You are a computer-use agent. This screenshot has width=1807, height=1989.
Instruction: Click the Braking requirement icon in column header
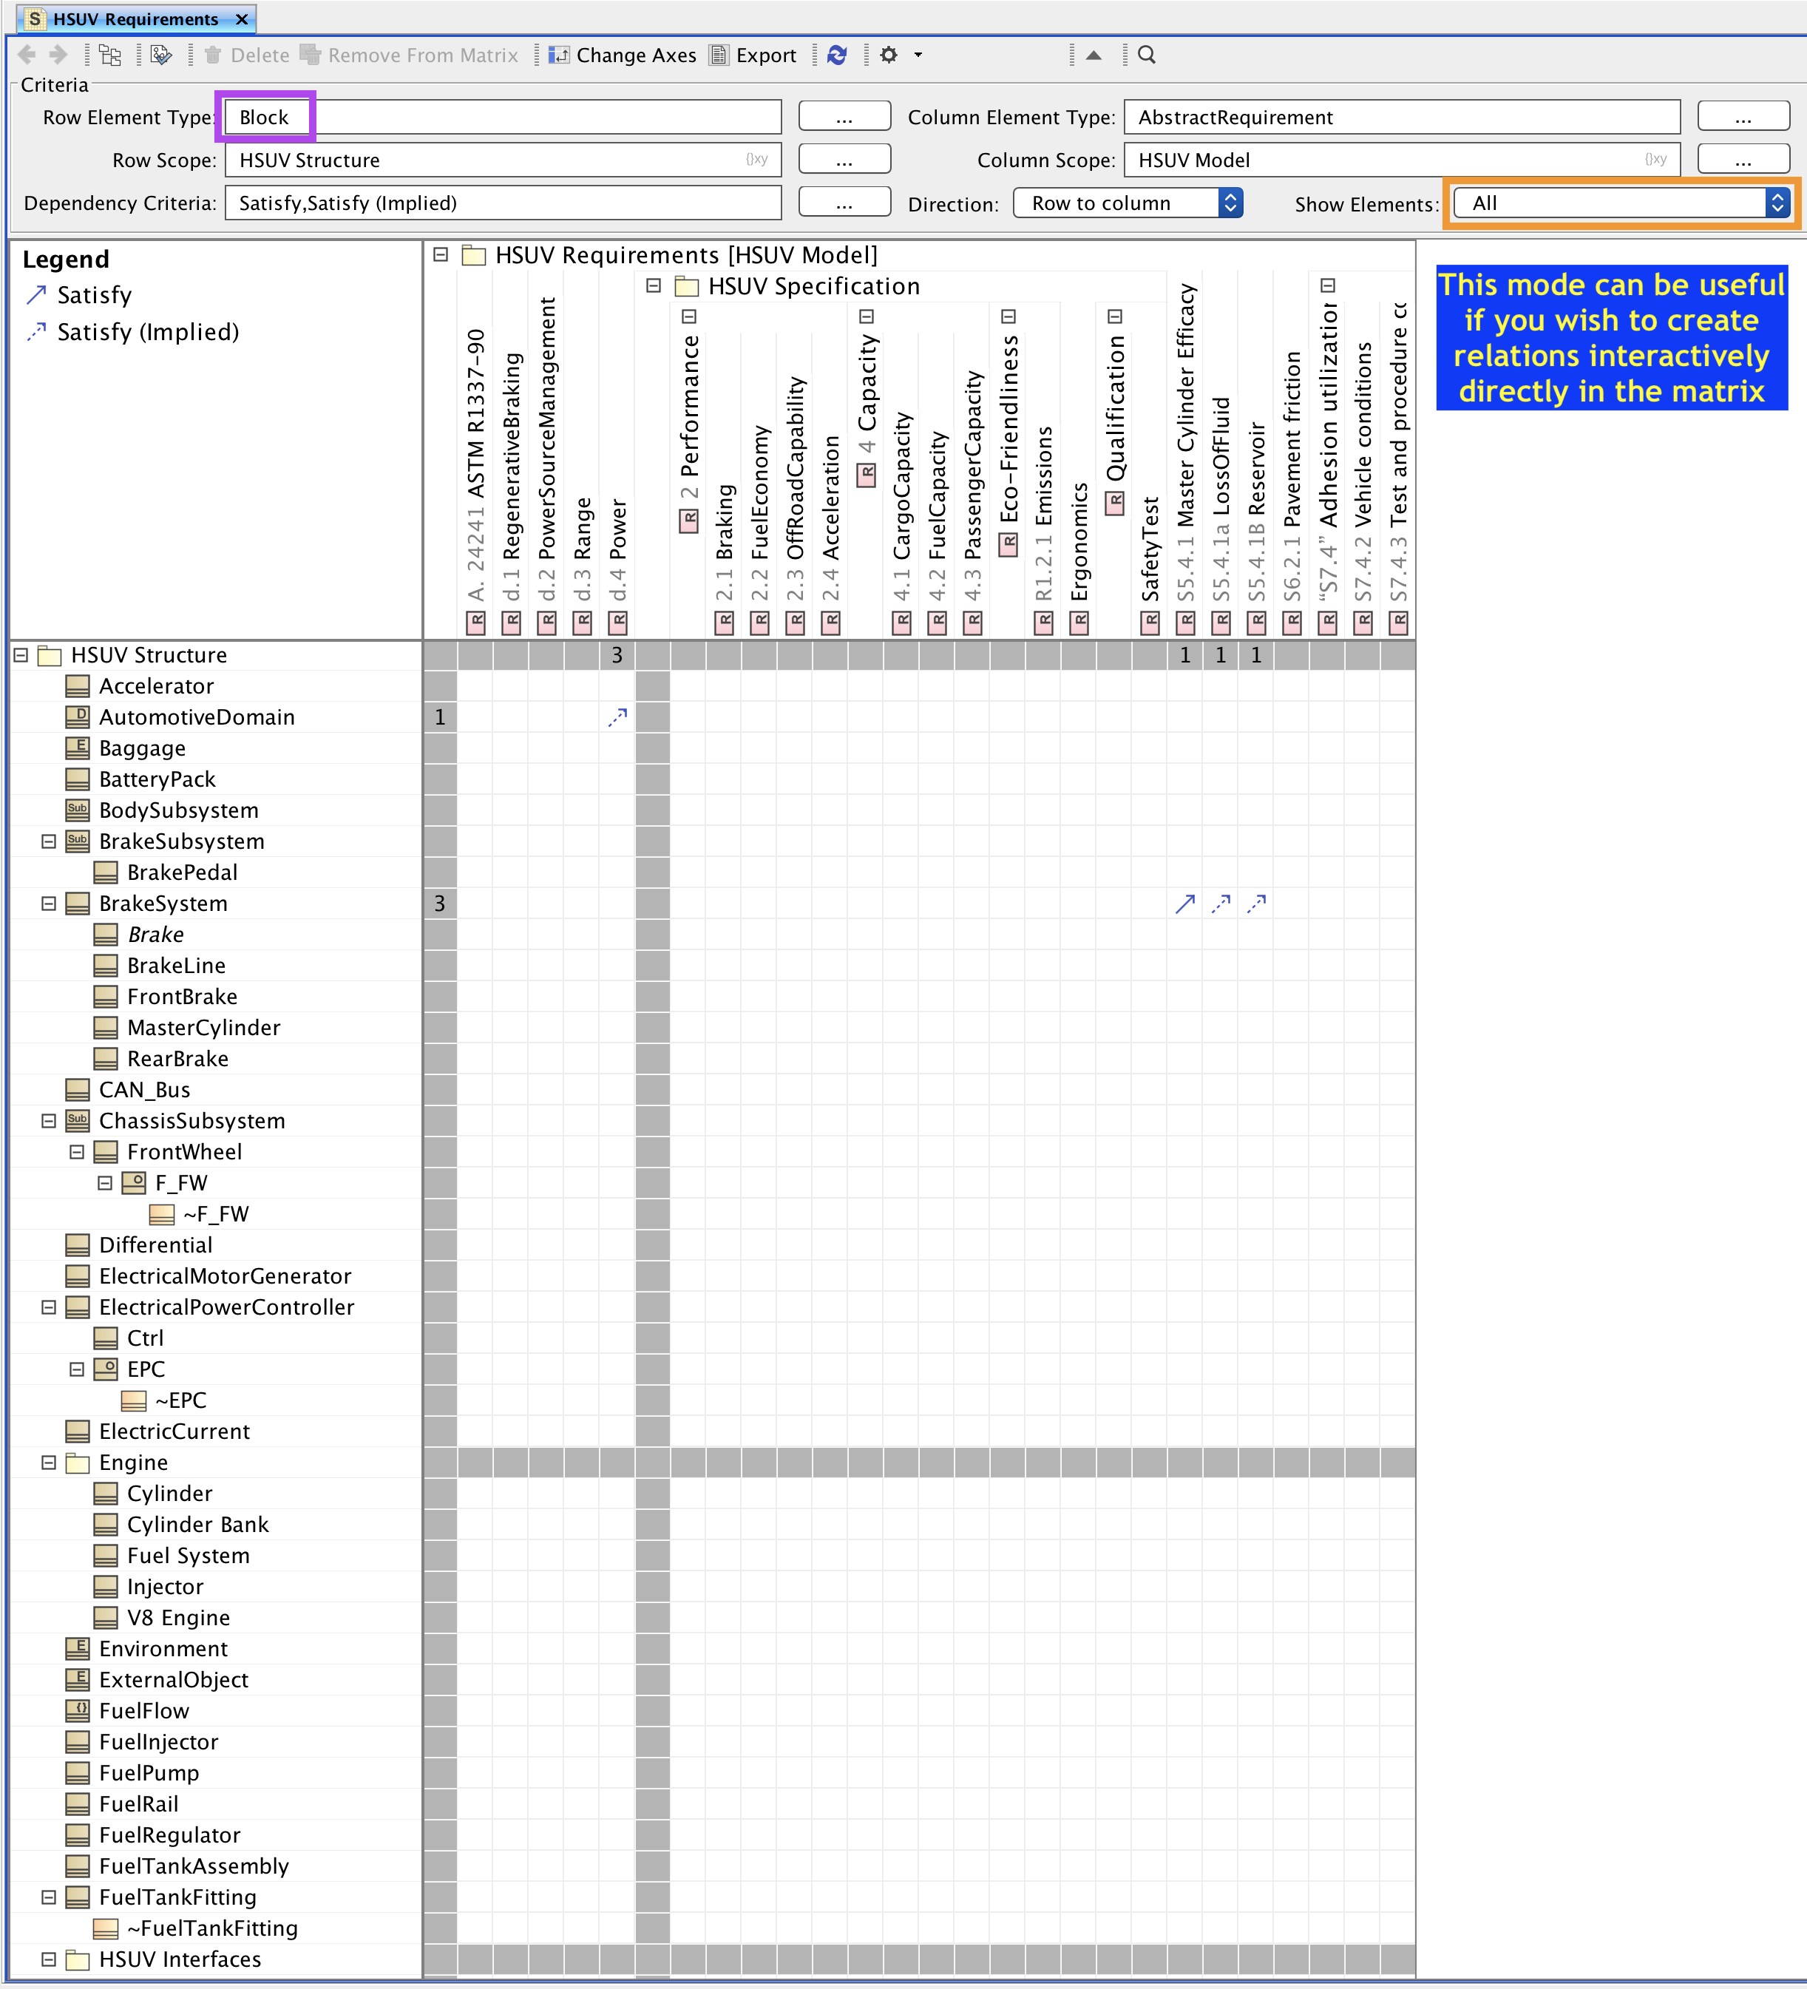click(x=725, y=622)
